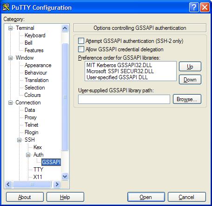Click the PuTTY icon in title bar
Viewport: 212px width, 206px height.
pyautogui.click(x=6, y=7)
